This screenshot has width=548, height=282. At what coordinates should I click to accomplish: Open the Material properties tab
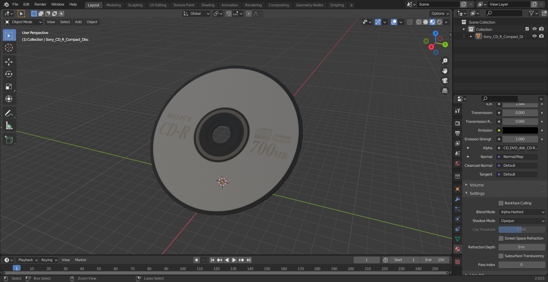(457, 249)
